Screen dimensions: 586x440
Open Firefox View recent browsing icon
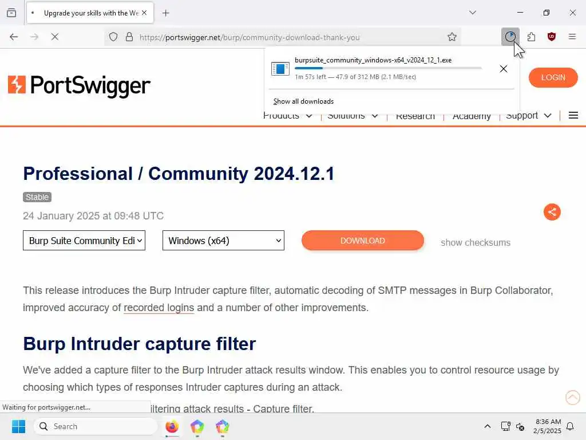point(11,13)
